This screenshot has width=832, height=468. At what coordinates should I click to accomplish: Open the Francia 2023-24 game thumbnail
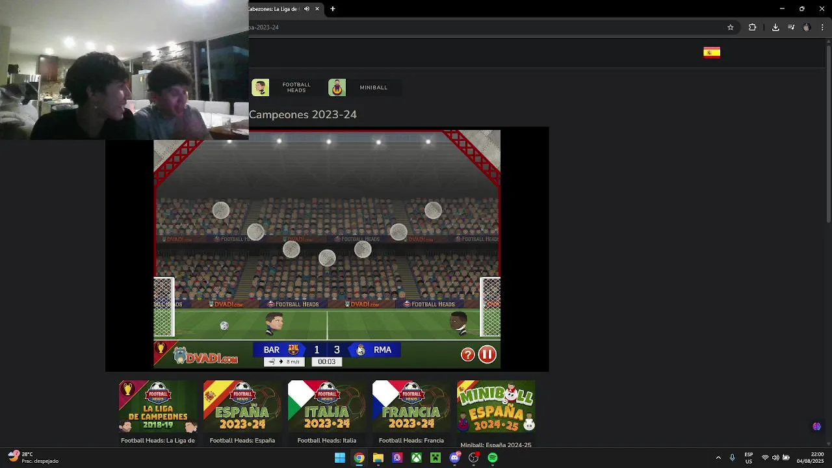tap(411, 407)
